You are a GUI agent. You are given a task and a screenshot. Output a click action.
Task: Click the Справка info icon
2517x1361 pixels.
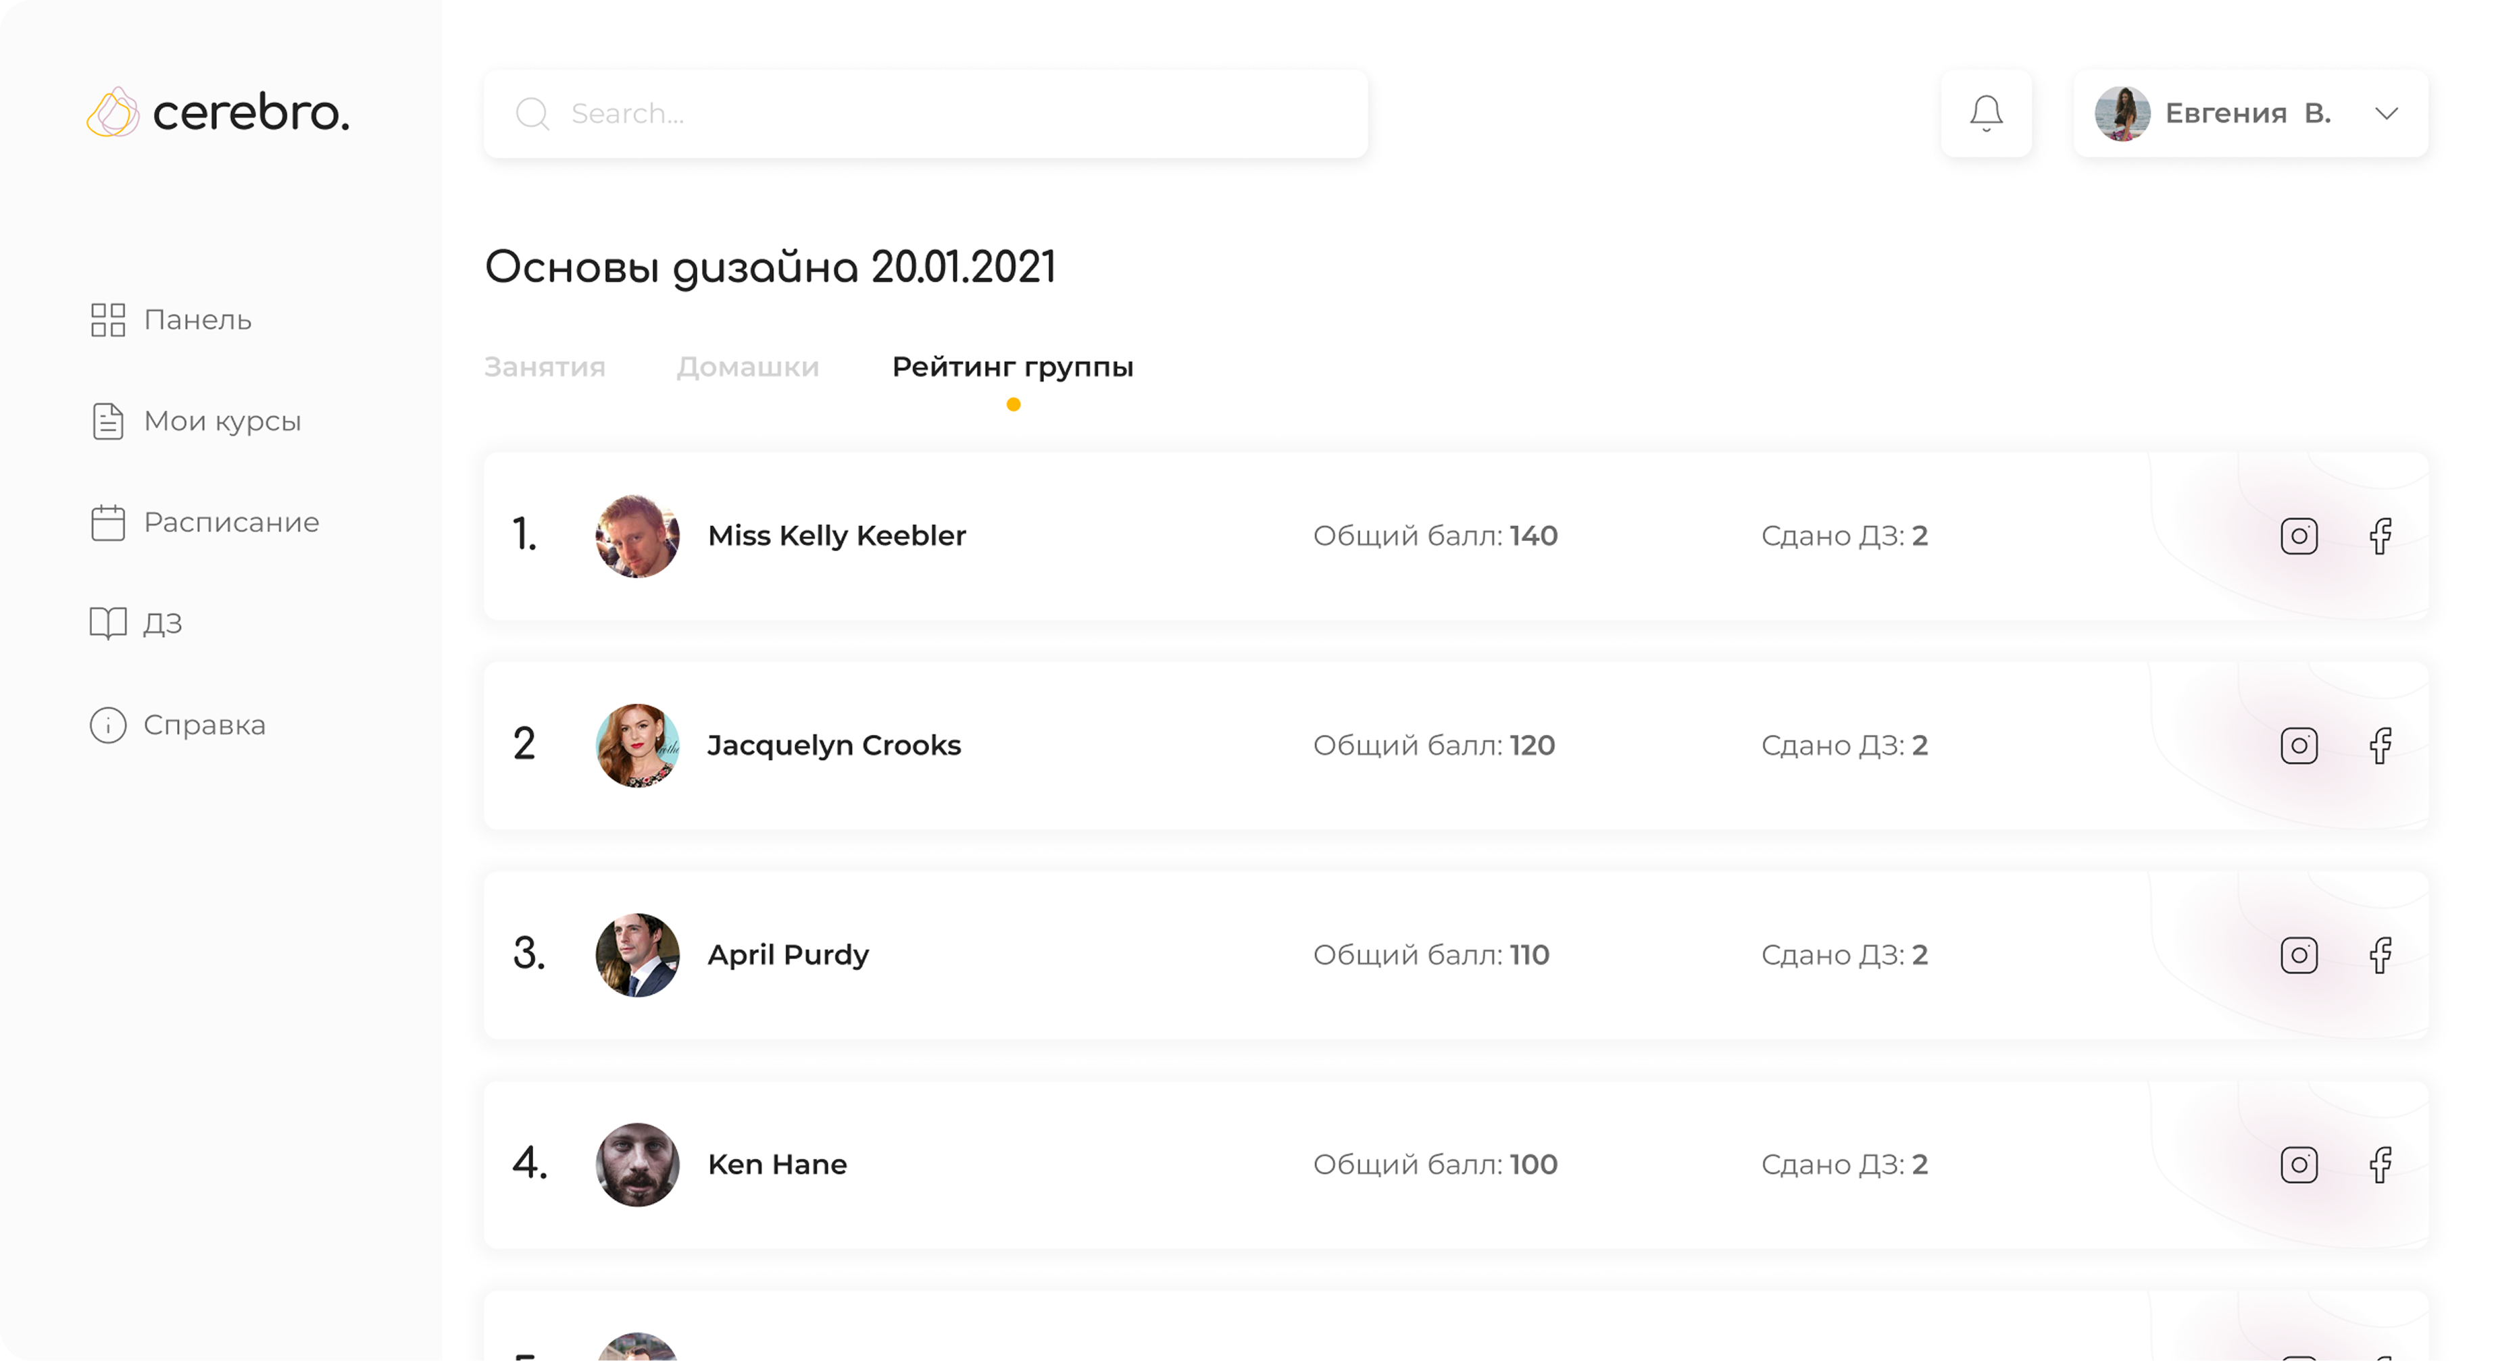point(107,725)
